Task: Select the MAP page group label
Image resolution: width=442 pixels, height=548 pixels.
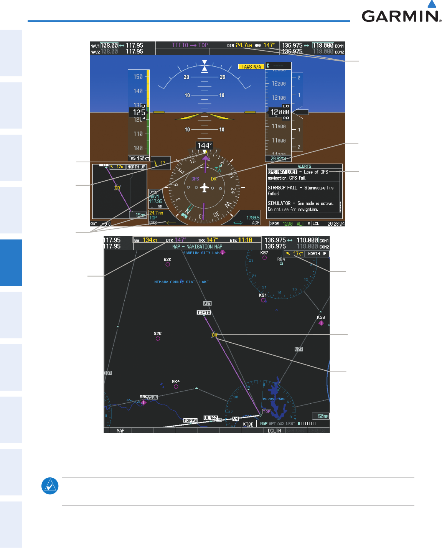Action: 264,424
